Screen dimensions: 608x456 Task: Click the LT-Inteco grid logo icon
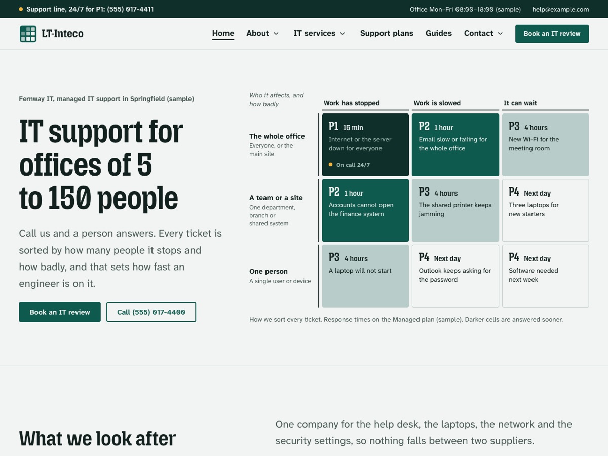(28, 34)
